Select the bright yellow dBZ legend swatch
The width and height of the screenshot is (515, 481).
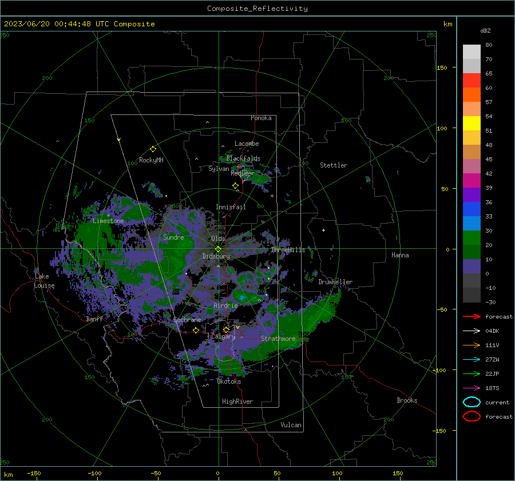[472, 123]
